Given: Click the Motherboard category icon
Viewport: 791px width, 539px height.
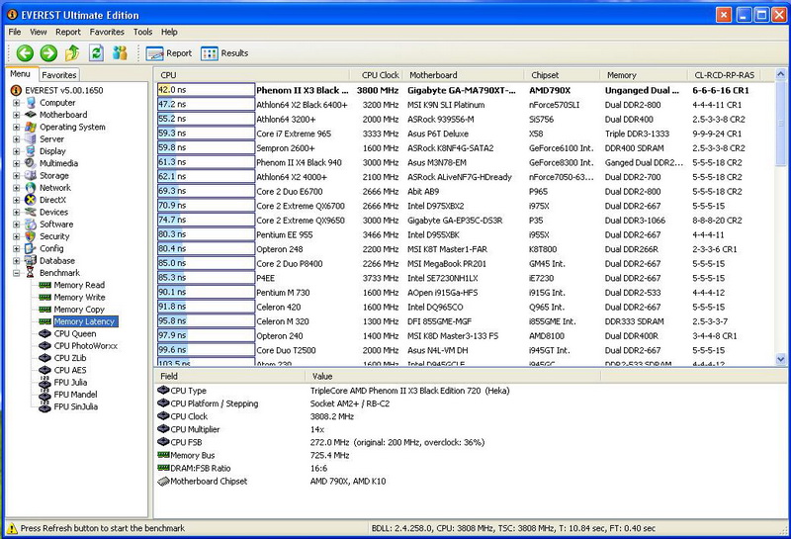Looking at the screenshot, I should (x=31, y=115).
